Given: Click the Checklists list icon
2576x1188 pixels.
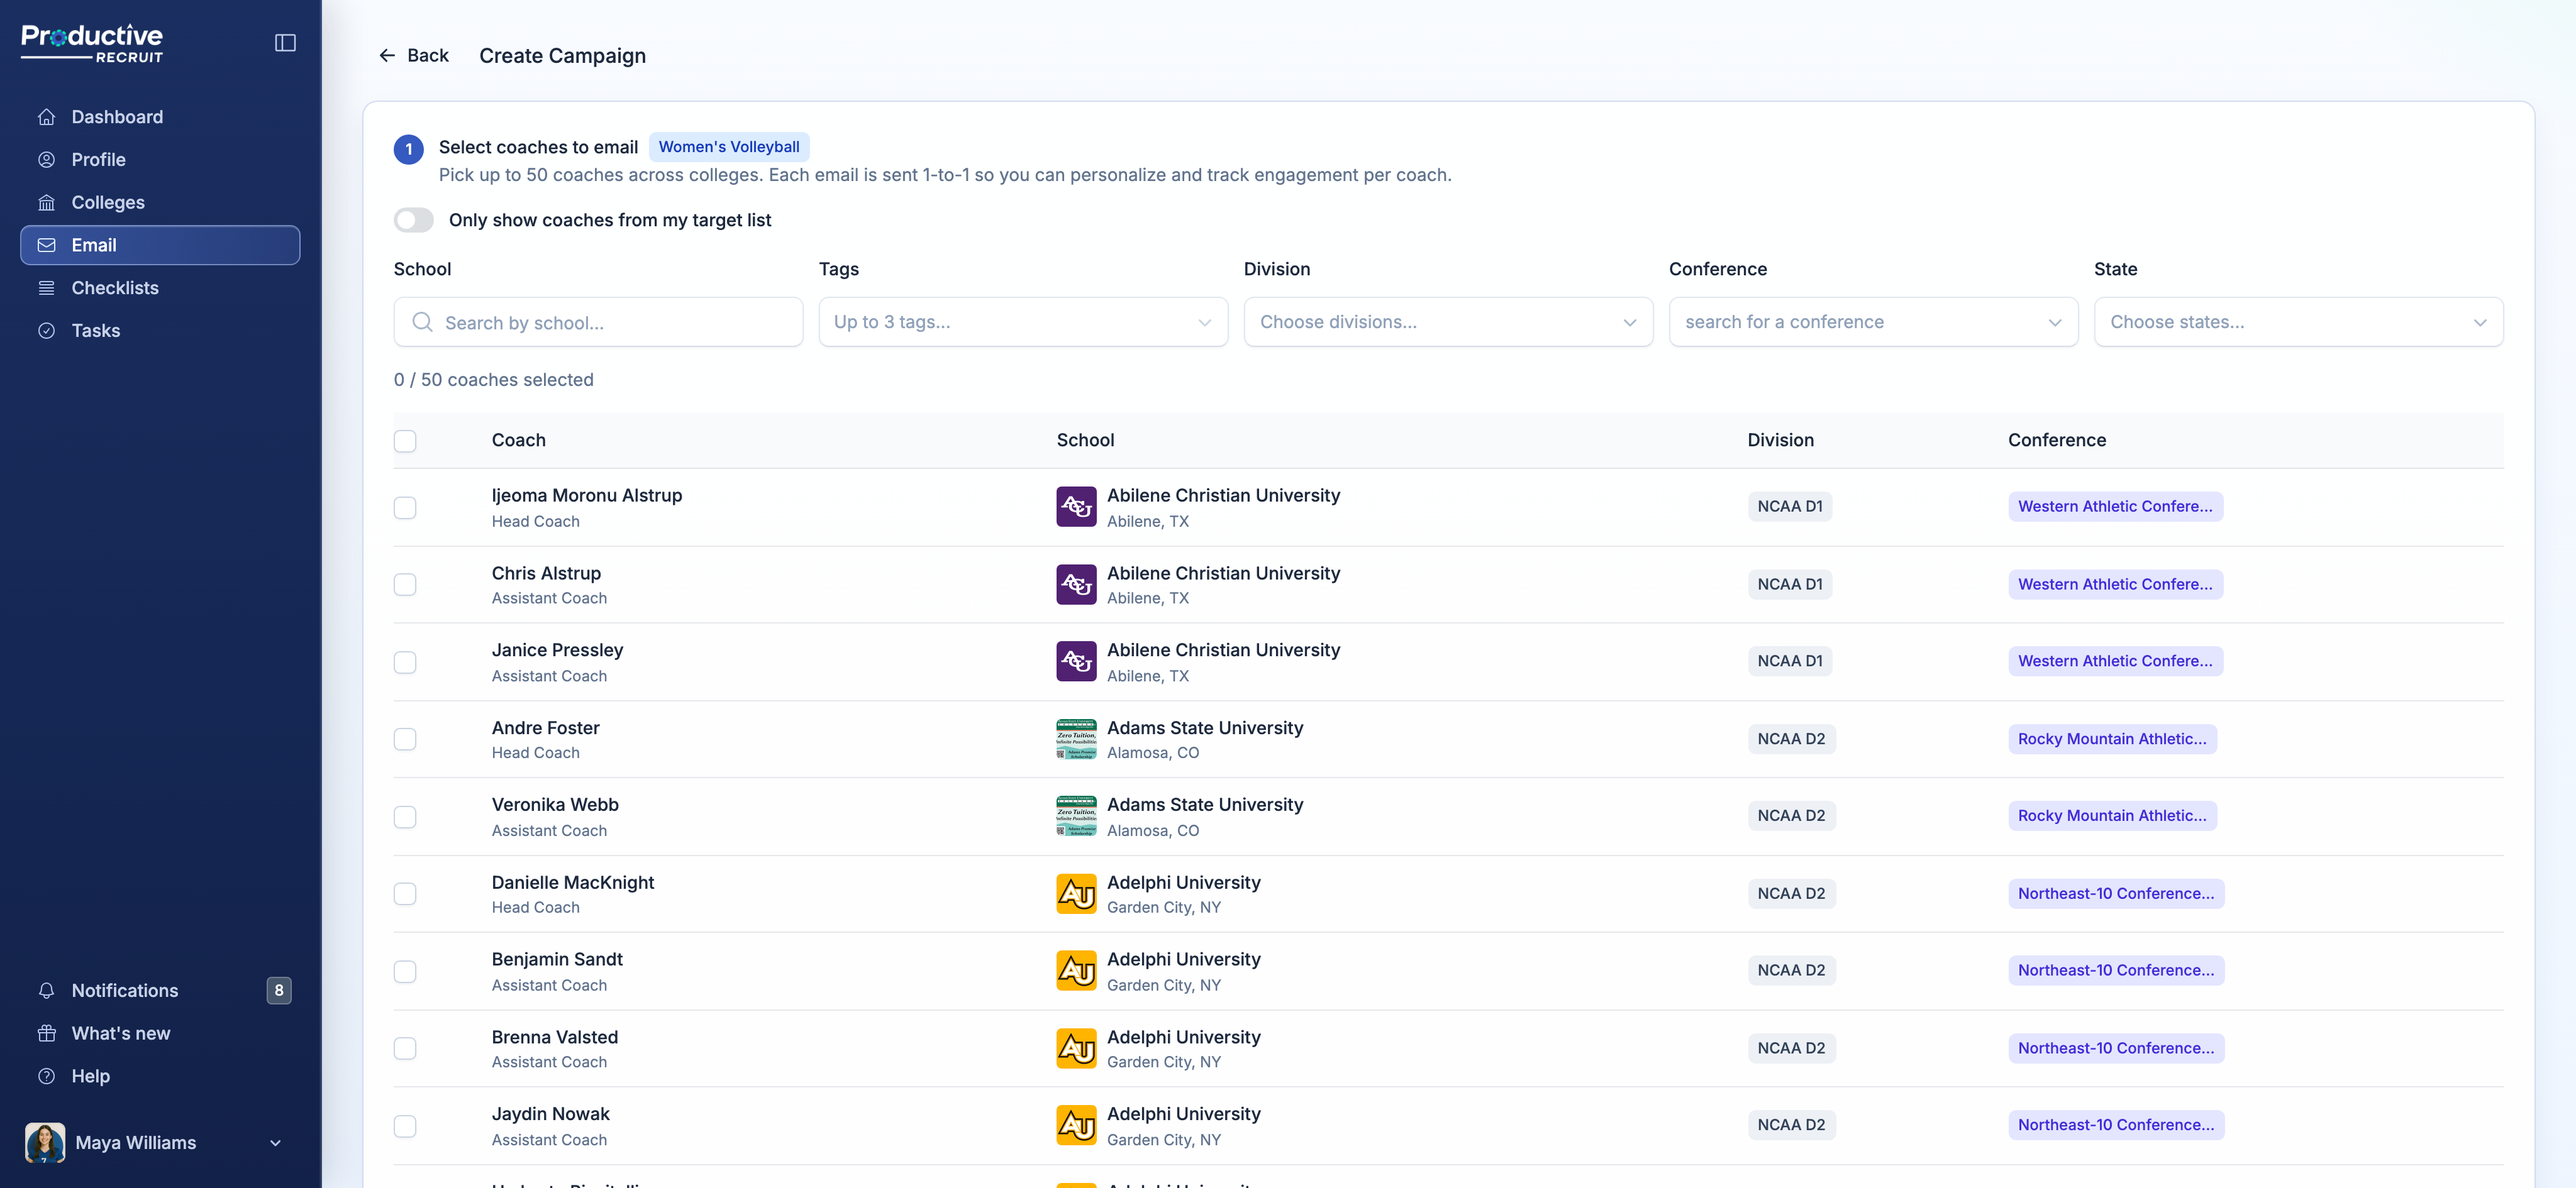Looking at the screenshot, I should [46, 288].
